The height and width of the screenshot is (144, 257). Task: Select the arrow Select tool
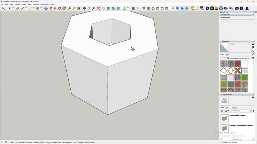pyautogui.click(x=9, y=8)
